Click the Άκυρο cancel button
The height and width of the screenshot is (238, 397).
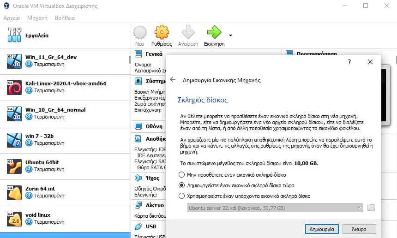point(359,229)
